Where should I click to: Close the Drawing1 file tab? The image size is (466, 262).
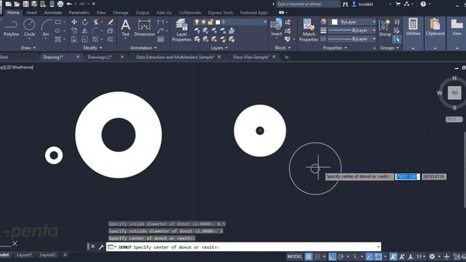(x=78, y=57)
